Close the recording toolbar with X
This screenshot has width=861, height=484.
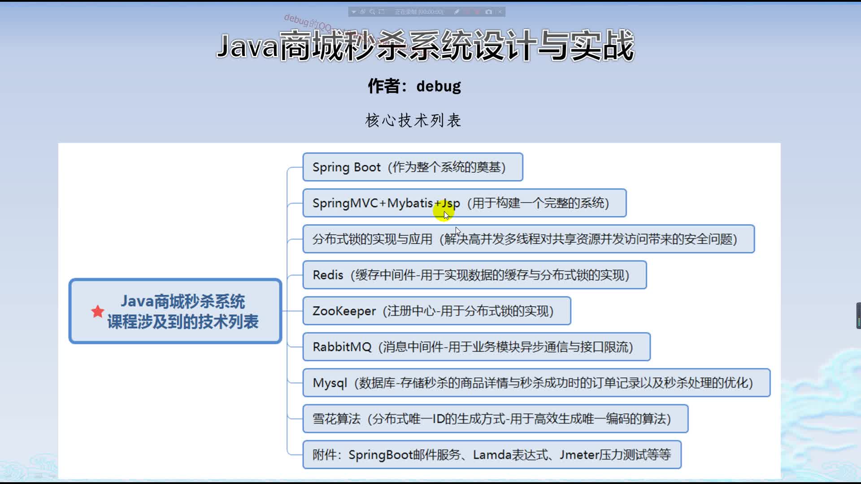[x=500, y=12]
